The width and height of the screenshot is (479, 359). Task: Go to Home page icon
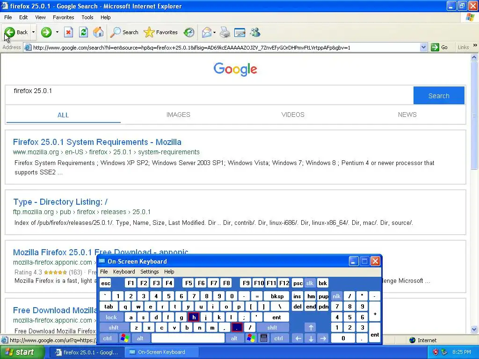click(x=98, y=32)
